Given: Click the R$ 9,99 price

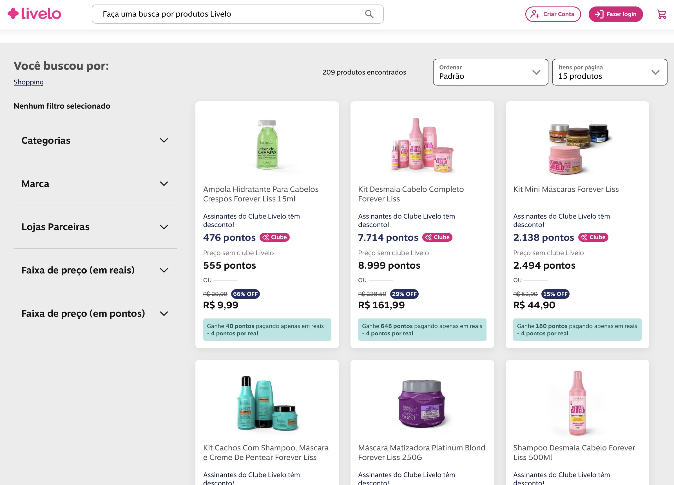Looking at the screenshot, I should [221, 305].
